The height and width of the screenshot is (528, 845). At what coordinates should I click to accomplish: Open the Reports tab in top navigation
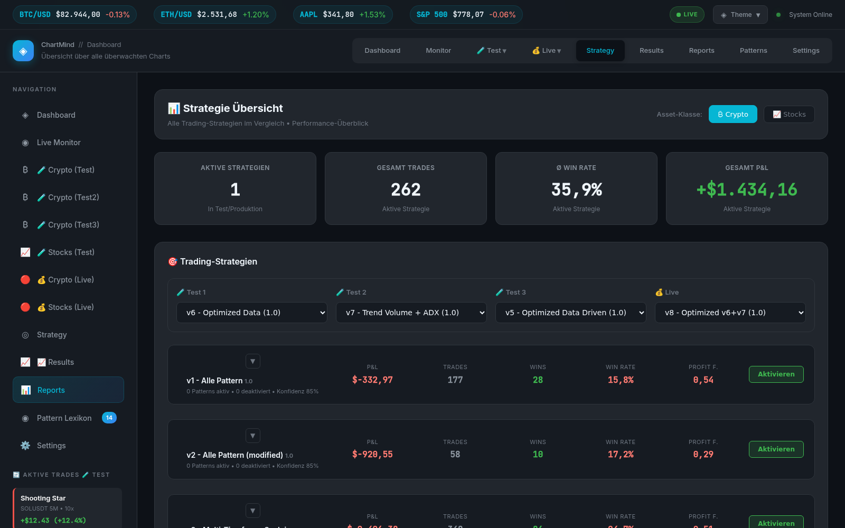(x=702, y=51)
